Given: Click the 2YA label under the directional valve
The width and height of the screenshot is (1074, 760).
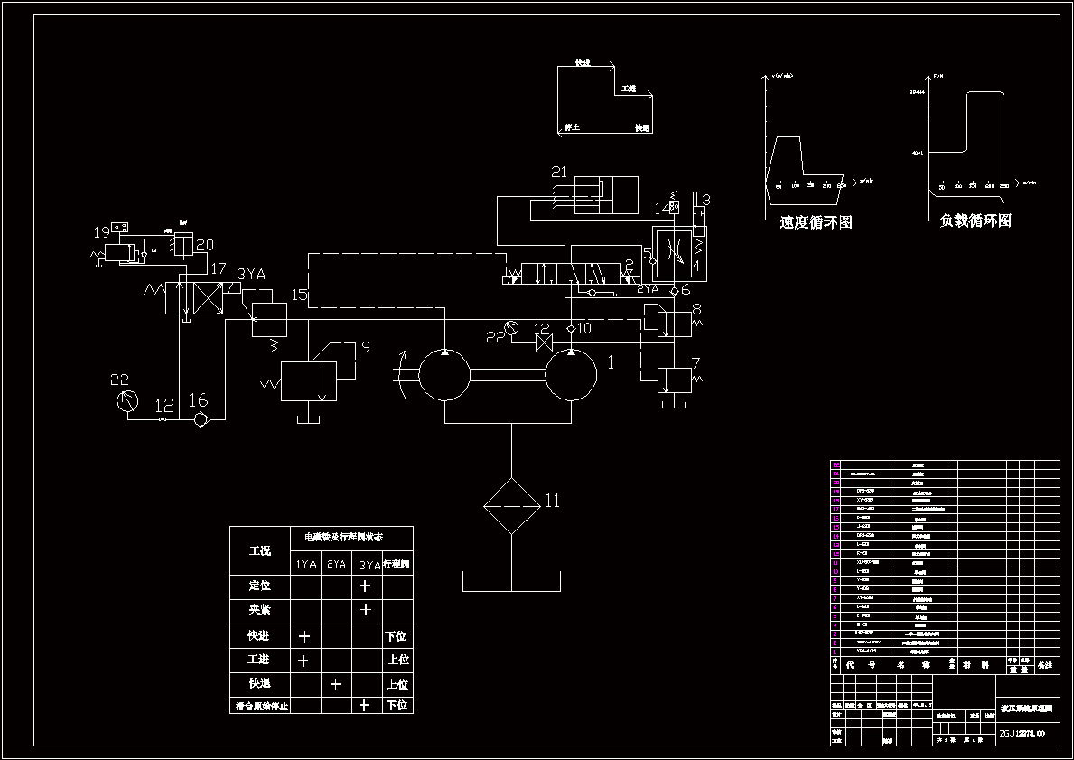Looking at the screenshot, I should 648,290.
